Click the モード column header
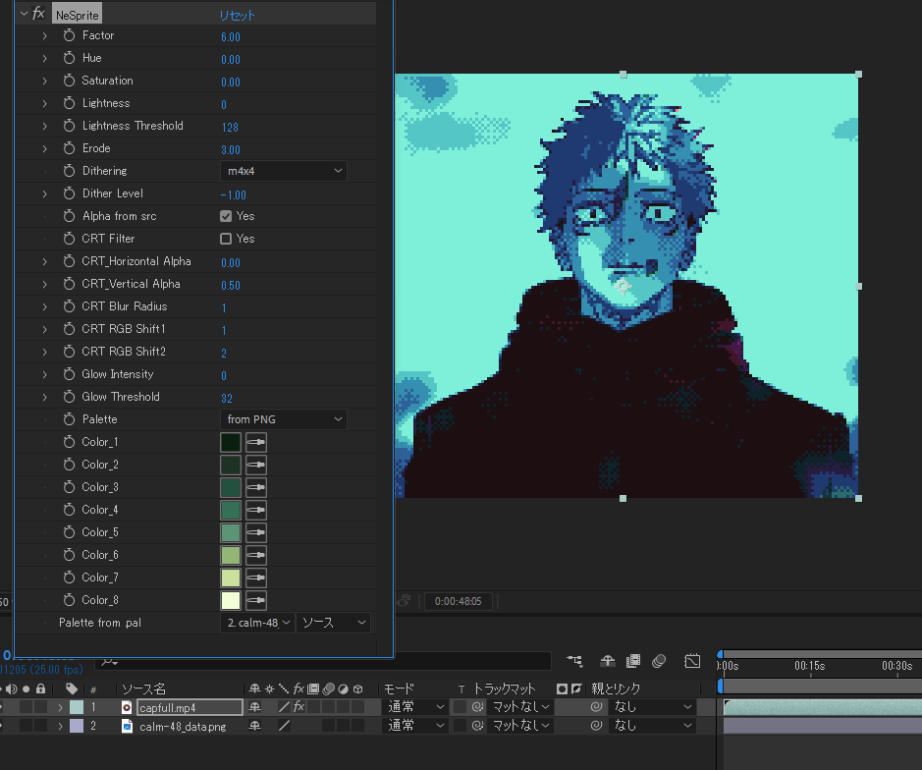 [400, 688]
